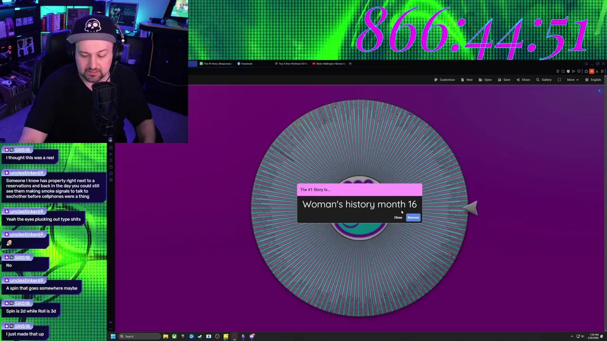
Task: Open the browser downloads icon
Action: click(597, 71)
